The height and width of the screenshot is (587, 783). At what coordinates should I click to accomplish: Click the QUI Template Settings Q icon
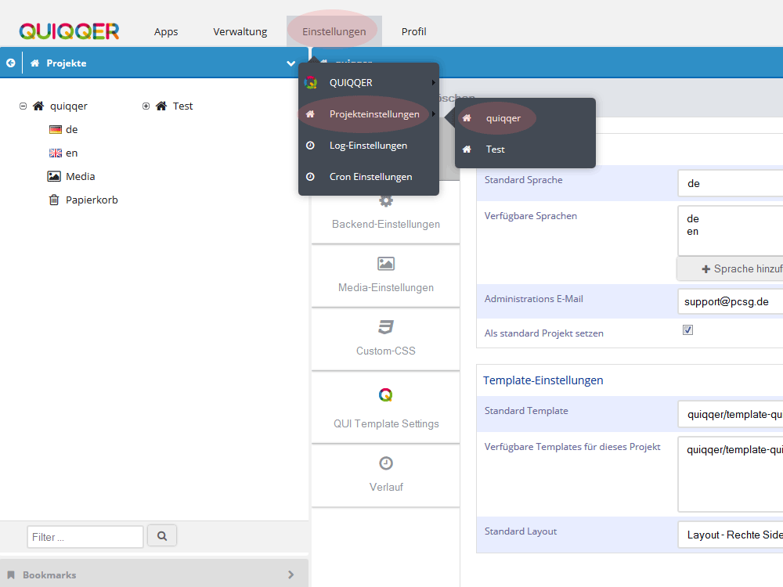[385, 394]
